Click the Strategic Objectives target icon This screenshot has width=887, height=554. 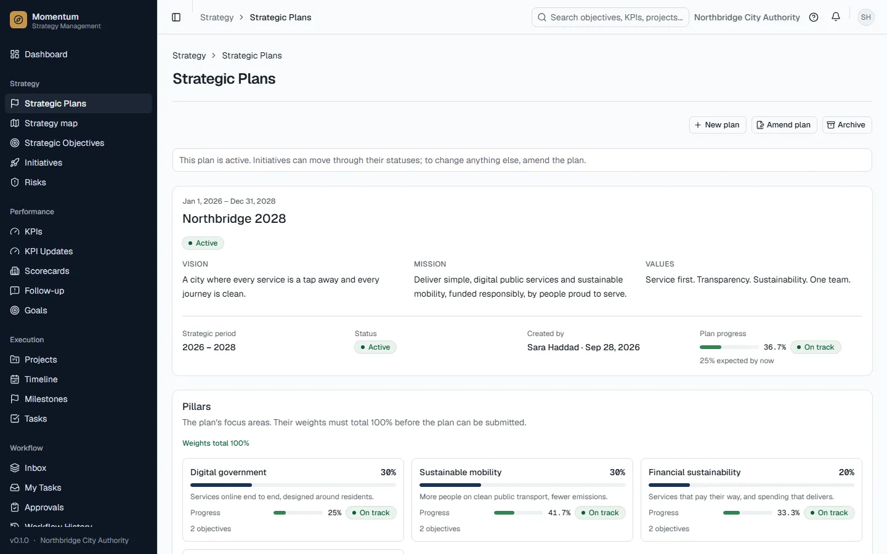coord(15,143)
